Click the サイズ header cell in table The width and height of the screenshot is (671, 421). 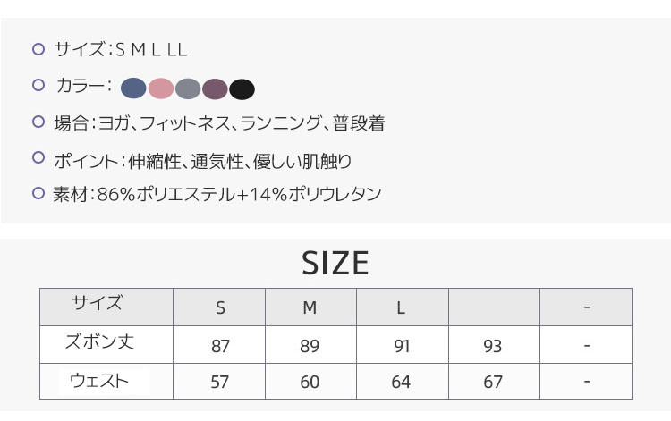click(97, 303)
